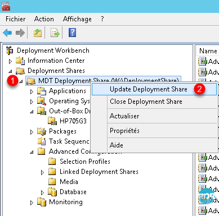Expand the Applications node
This screenshot has width=219, height=216.
[32, 91]
